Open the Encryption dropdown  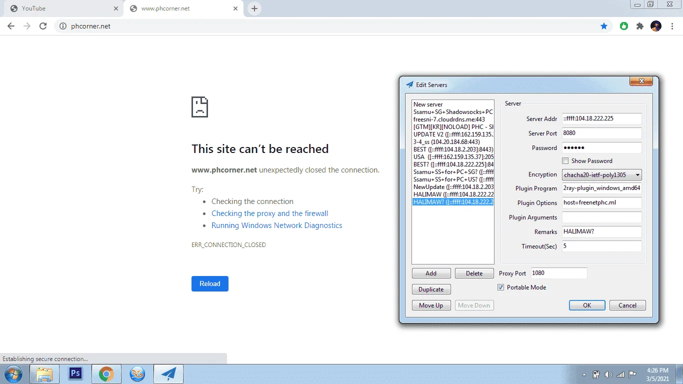[602, 175]
